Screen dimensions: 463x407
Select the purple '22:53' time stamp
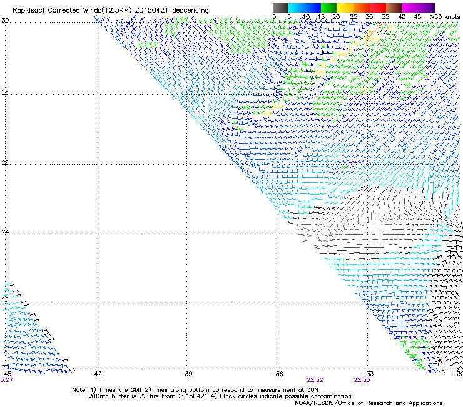pos(362,380)
